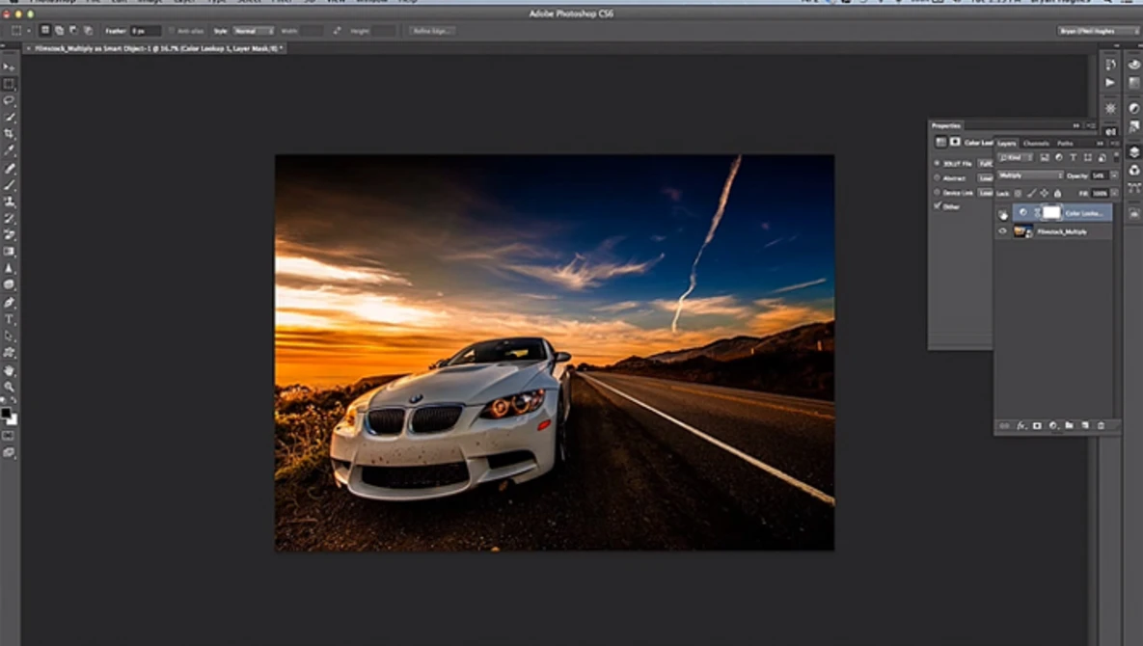Open the Multiply blend mode dropdown
The height and width of the screenshot is (646, 1143).
[x=1031, y=175]
